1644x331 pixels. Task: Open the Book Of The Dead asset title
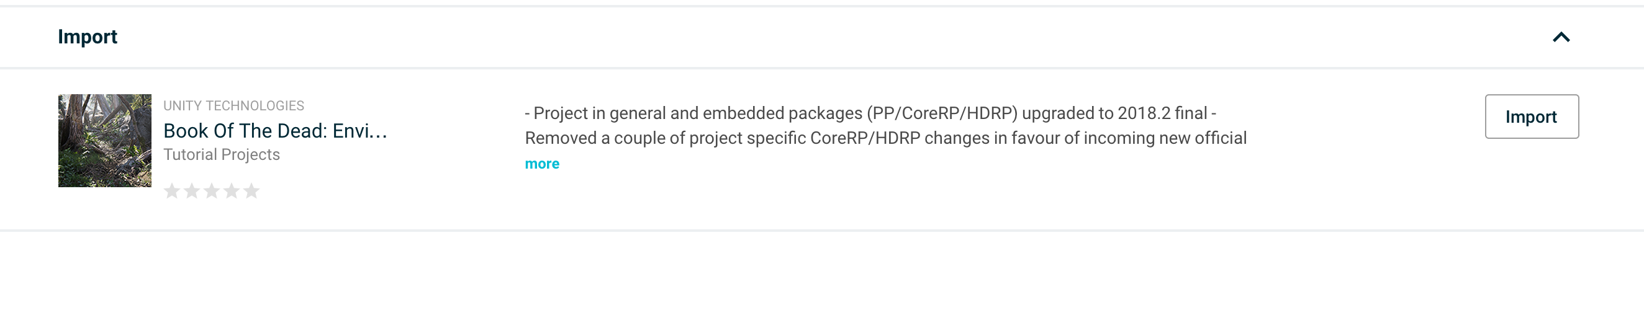275,131
